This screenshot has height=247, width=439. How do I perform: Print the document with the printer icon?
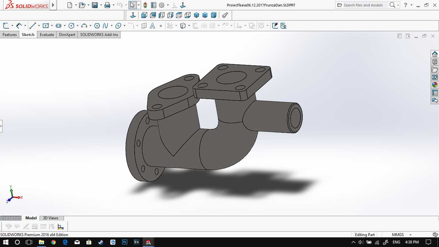(107, 5)
